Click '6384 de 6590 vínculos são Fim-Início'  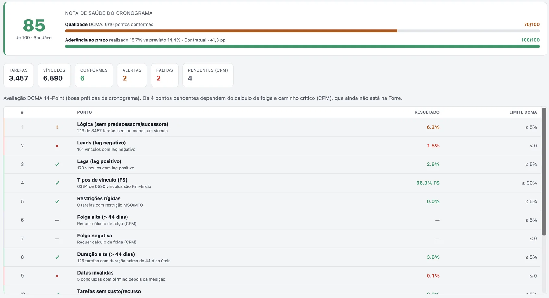click(114, 186)
